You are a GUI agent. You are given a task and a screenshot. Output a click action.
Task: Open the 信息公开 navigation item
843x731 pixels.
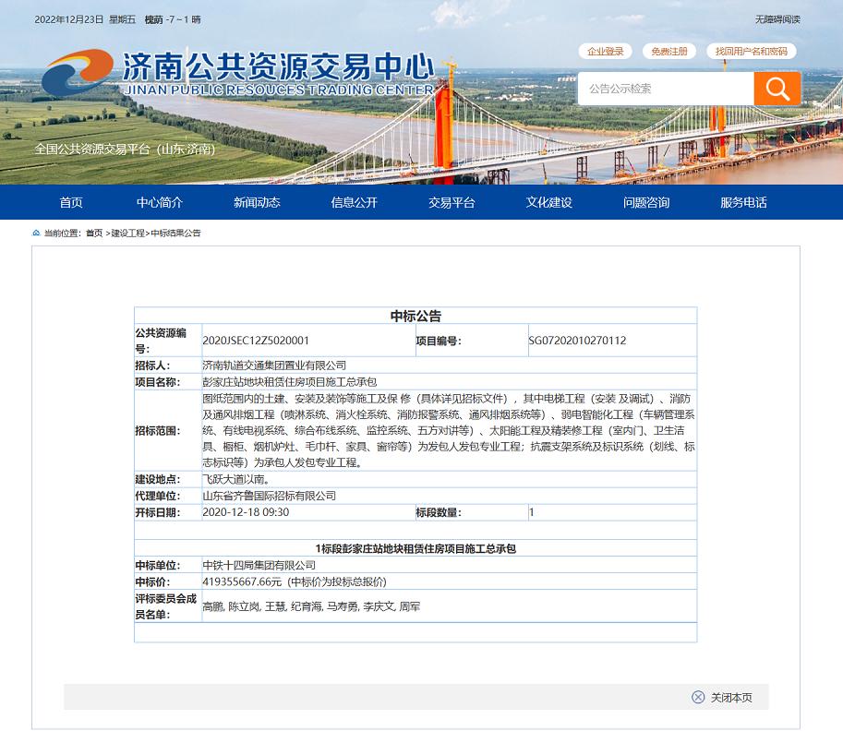pyautogui.click(x=355, y=203)
